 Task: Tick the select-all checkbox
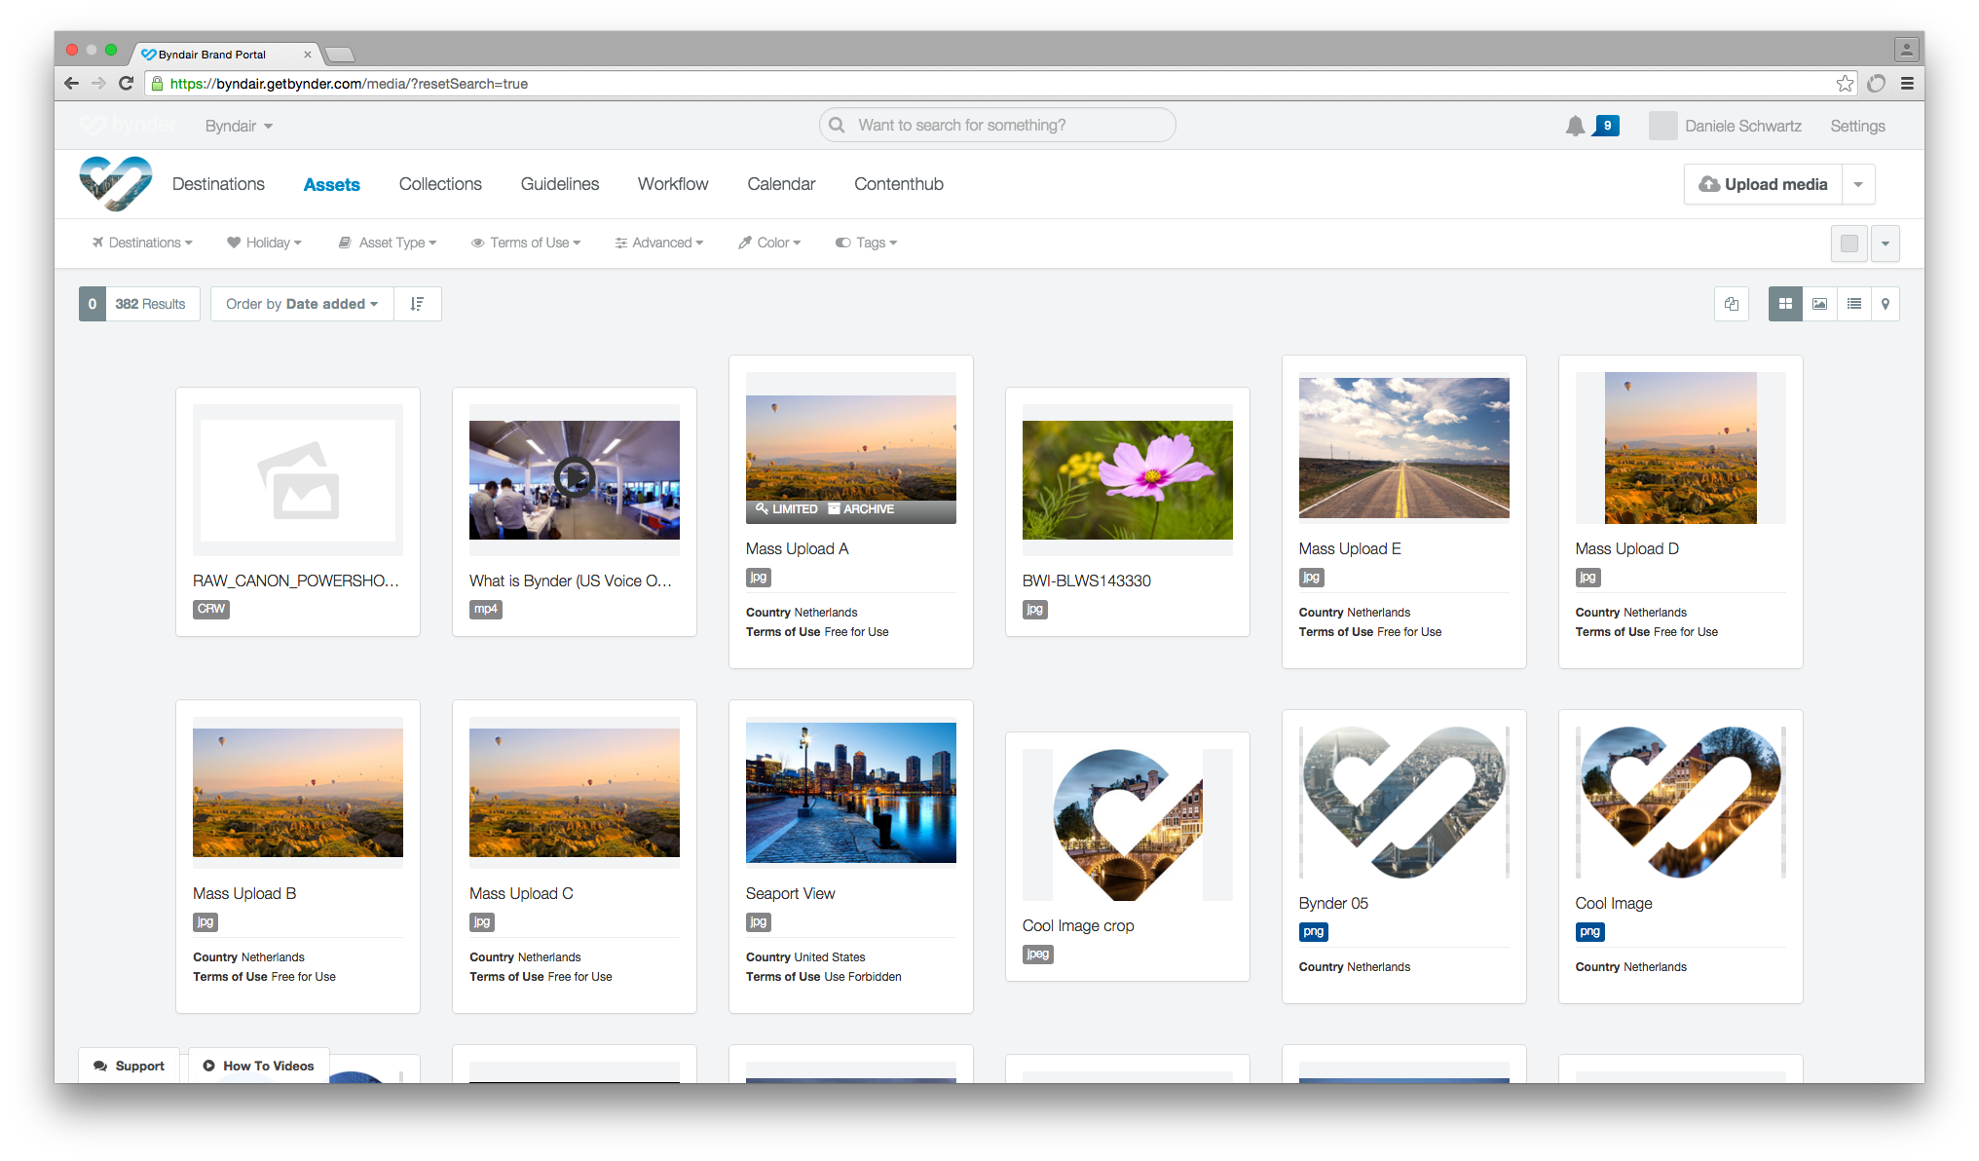(x=1848, y=243)
